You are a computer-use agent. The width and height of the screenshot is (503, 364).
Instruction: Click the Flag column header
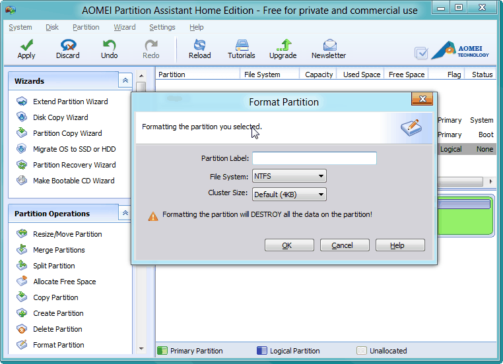click(446, 75)
